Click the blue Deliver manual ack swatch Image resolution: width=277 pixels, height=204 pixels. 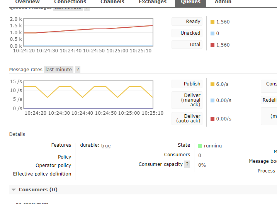(x=212, y=100)
